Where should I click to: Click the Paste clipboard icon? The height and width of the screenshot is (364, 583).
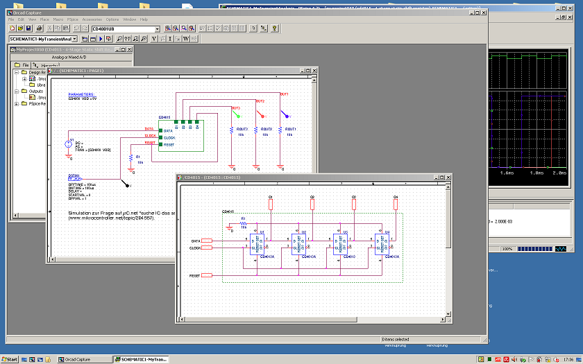pos(66,28)
